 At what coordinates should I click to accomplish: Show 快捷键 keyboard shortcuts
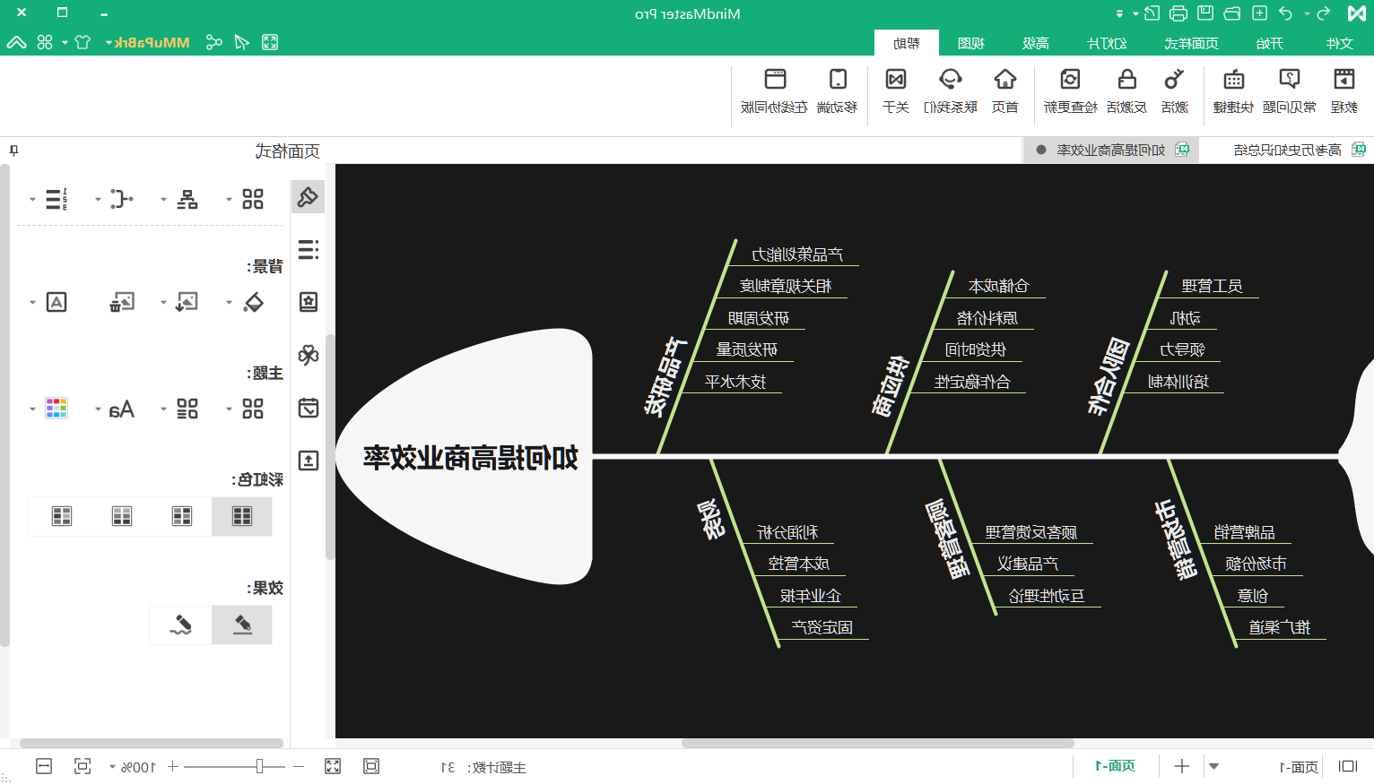(1234, 90)
